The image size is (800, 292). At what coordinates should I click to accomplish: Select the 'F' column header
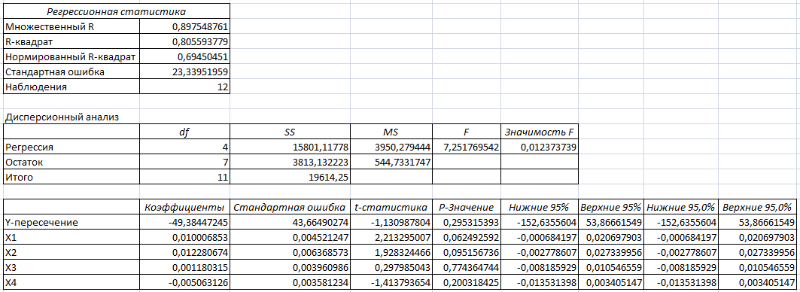(x=467, y=132)
